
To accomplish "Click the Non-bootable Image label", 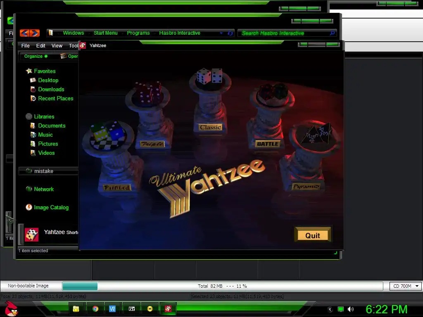I will (x=28, y=286).
